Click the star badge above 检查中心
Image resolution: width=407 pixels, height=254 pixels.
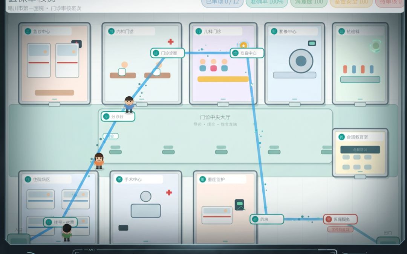pyautogui.click(x=243, y=46)
